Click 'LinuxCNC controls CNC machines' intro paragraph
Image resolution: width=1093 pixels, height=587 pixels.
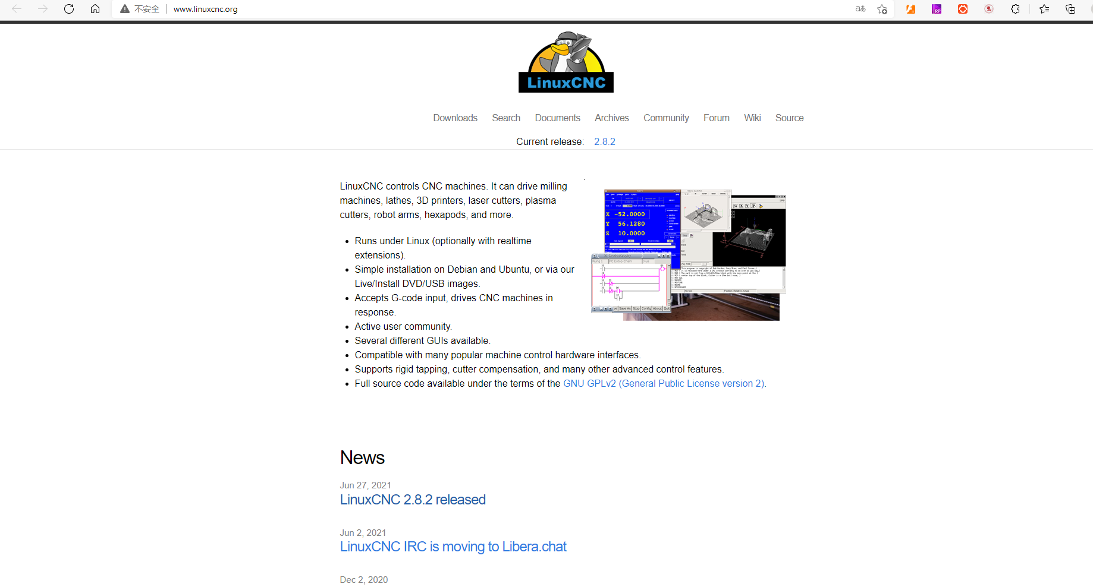coord(453,201)
